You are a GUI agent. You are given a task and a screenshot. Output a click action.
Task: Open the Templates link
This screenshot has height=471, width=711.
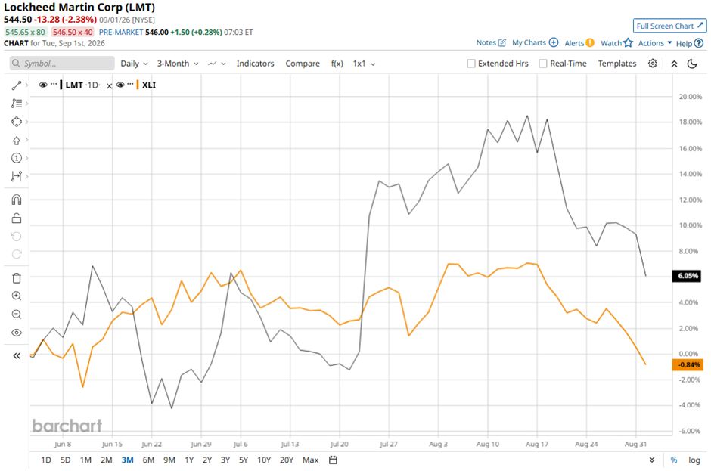click(x=616, y=64)
